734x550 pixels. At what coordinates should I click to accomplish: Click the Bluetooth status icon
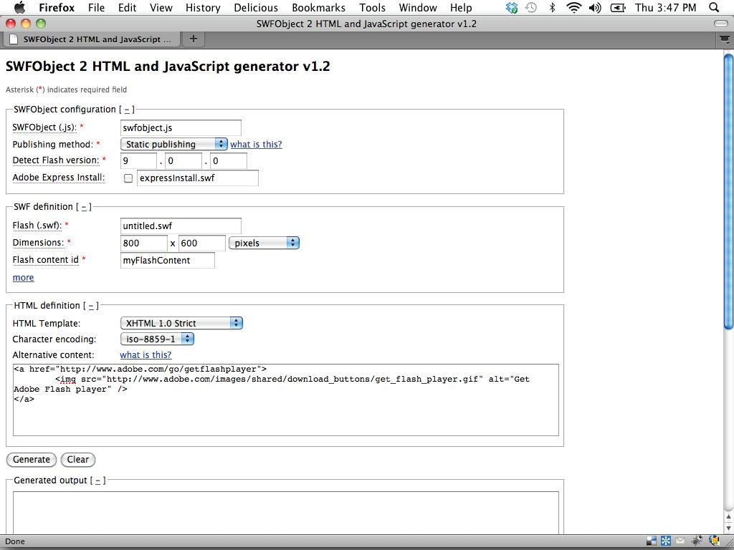[553, 7]
